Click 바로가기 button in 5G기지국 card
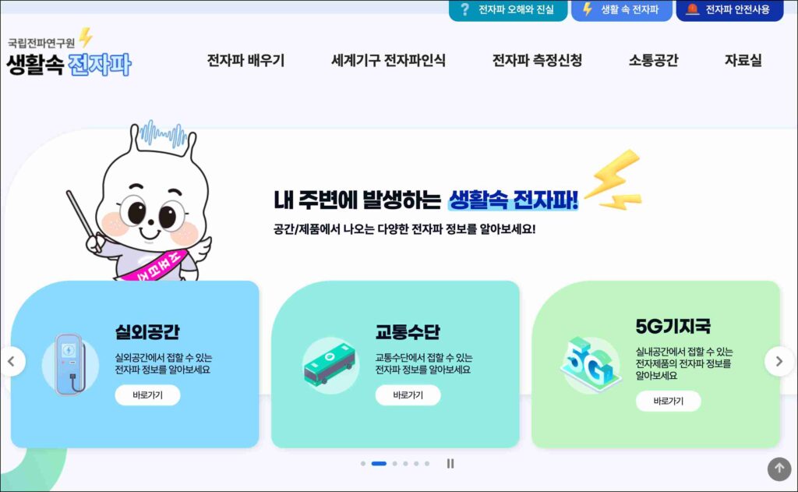This screenshot has width=798, height=492. pyautogui.click(x=668, y=401)
